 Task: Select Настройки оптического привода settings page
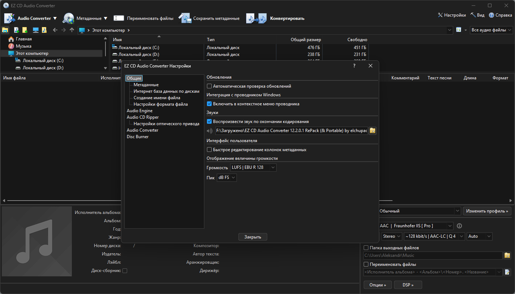[166, 124]
